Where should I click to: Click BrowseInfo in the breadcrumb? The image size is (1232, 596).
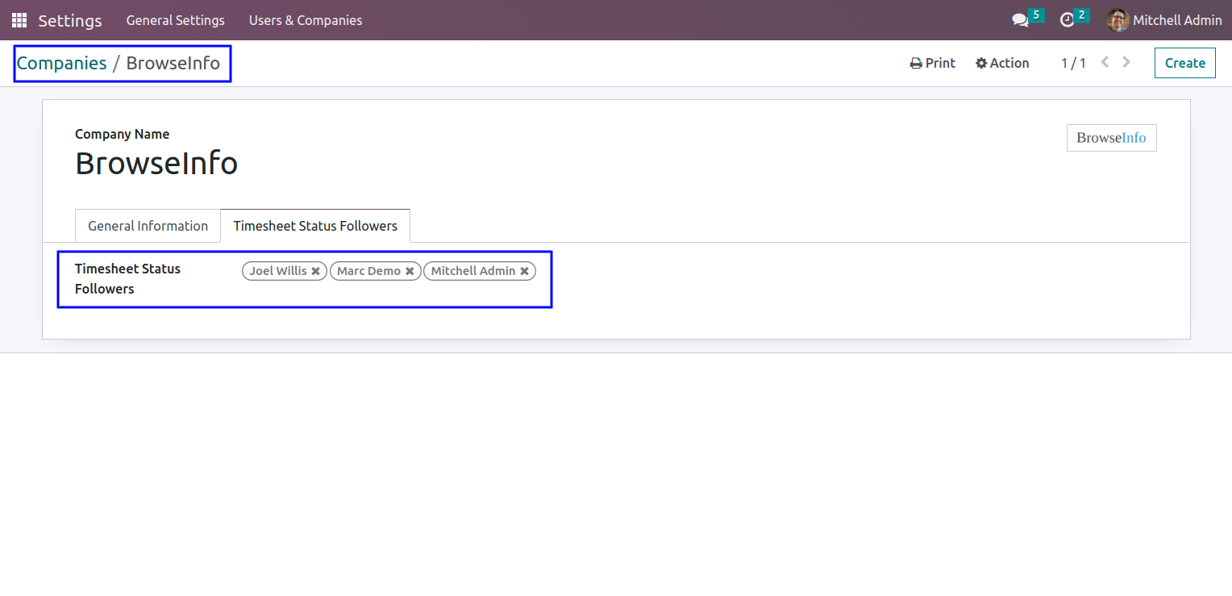pyautogui.click(x=173, y=63)
